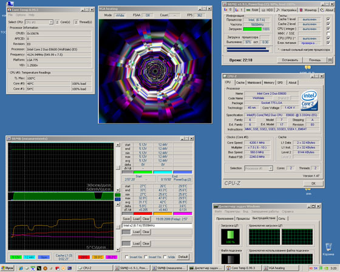Click the Mode nVidia field in VGA heating
Viewport: 340px width, 272px height.
point(120,15)
